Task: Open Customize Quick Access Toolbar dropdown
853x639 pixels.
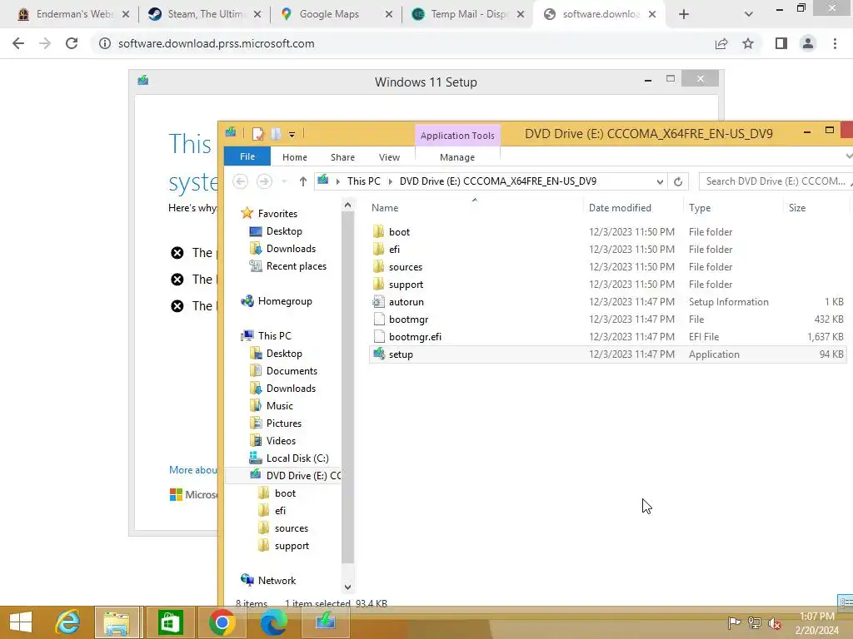Action: click(x=292, y=134)
